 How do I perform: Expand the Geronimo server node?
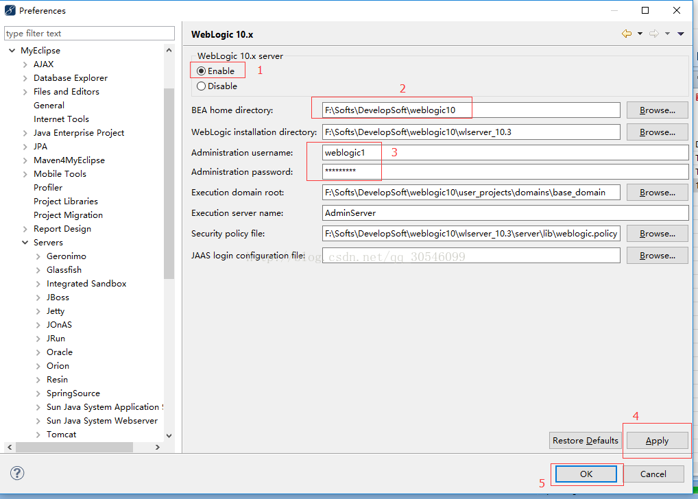[38, 257]
